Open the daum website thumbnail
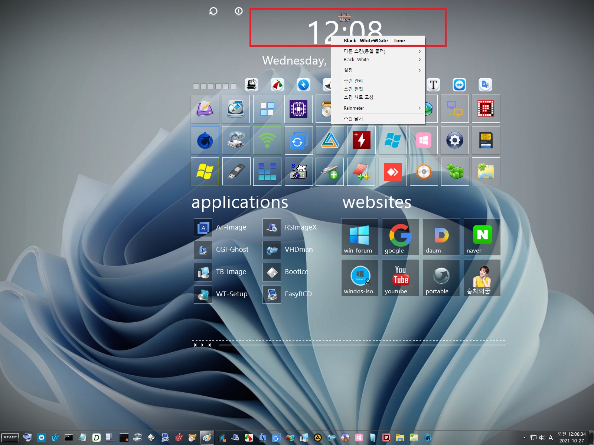594x445 pixels. tap(441, 237)
